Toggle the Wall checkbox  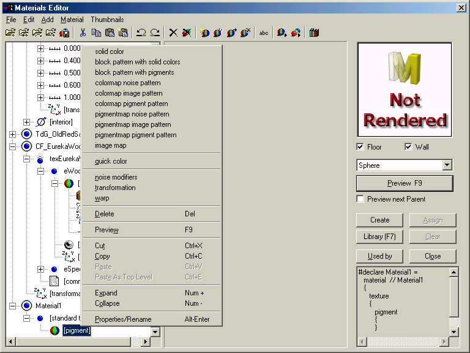coord(409,147)
